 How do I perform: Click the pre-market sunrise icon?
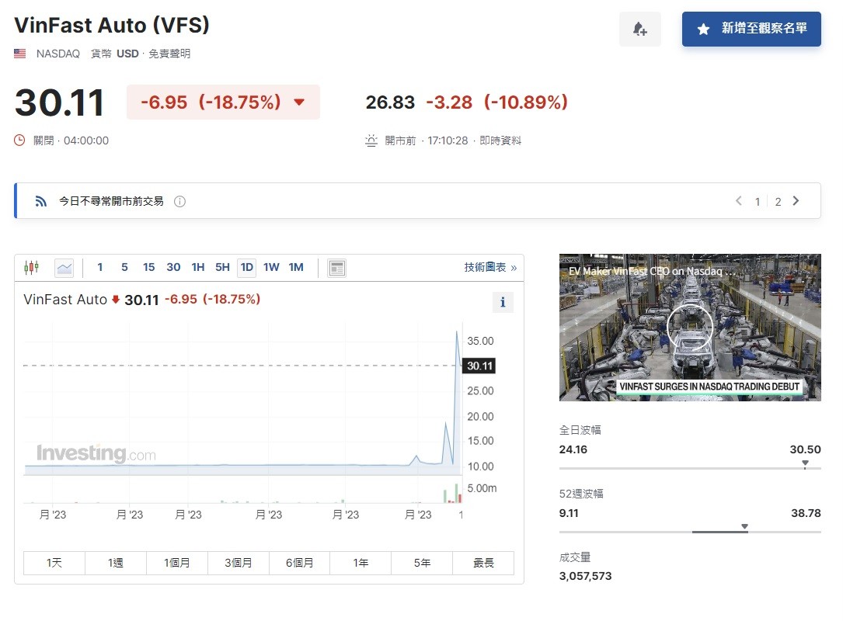pyautogui.click(x=371, y=141)
